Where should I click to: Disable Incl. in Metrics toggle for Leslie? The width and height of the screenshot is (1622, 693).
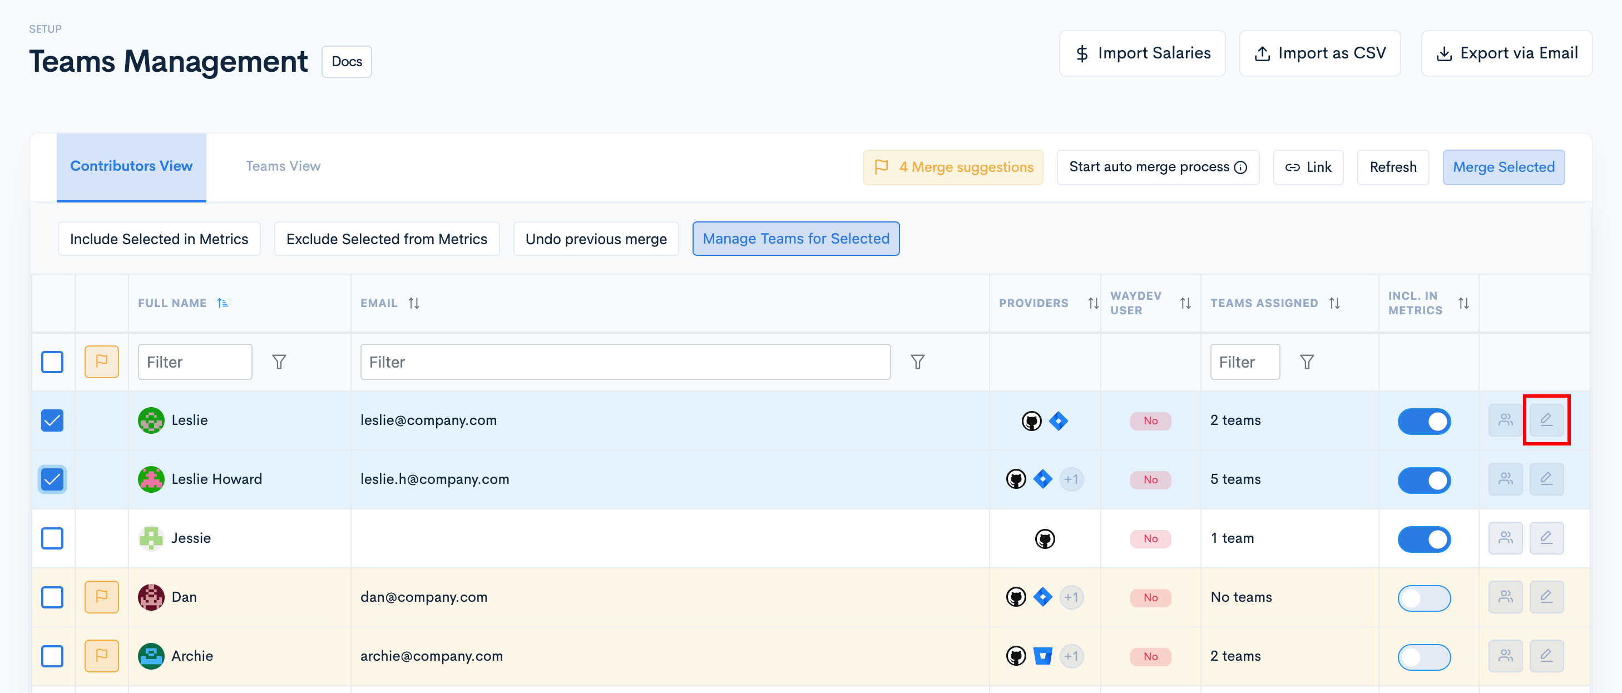point(1423,421)
